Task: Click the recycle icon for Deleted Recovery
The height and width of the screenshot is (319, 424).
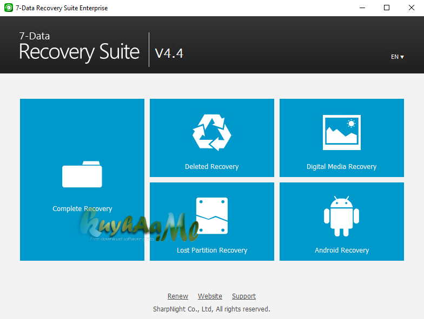Action: coord(212,133)
